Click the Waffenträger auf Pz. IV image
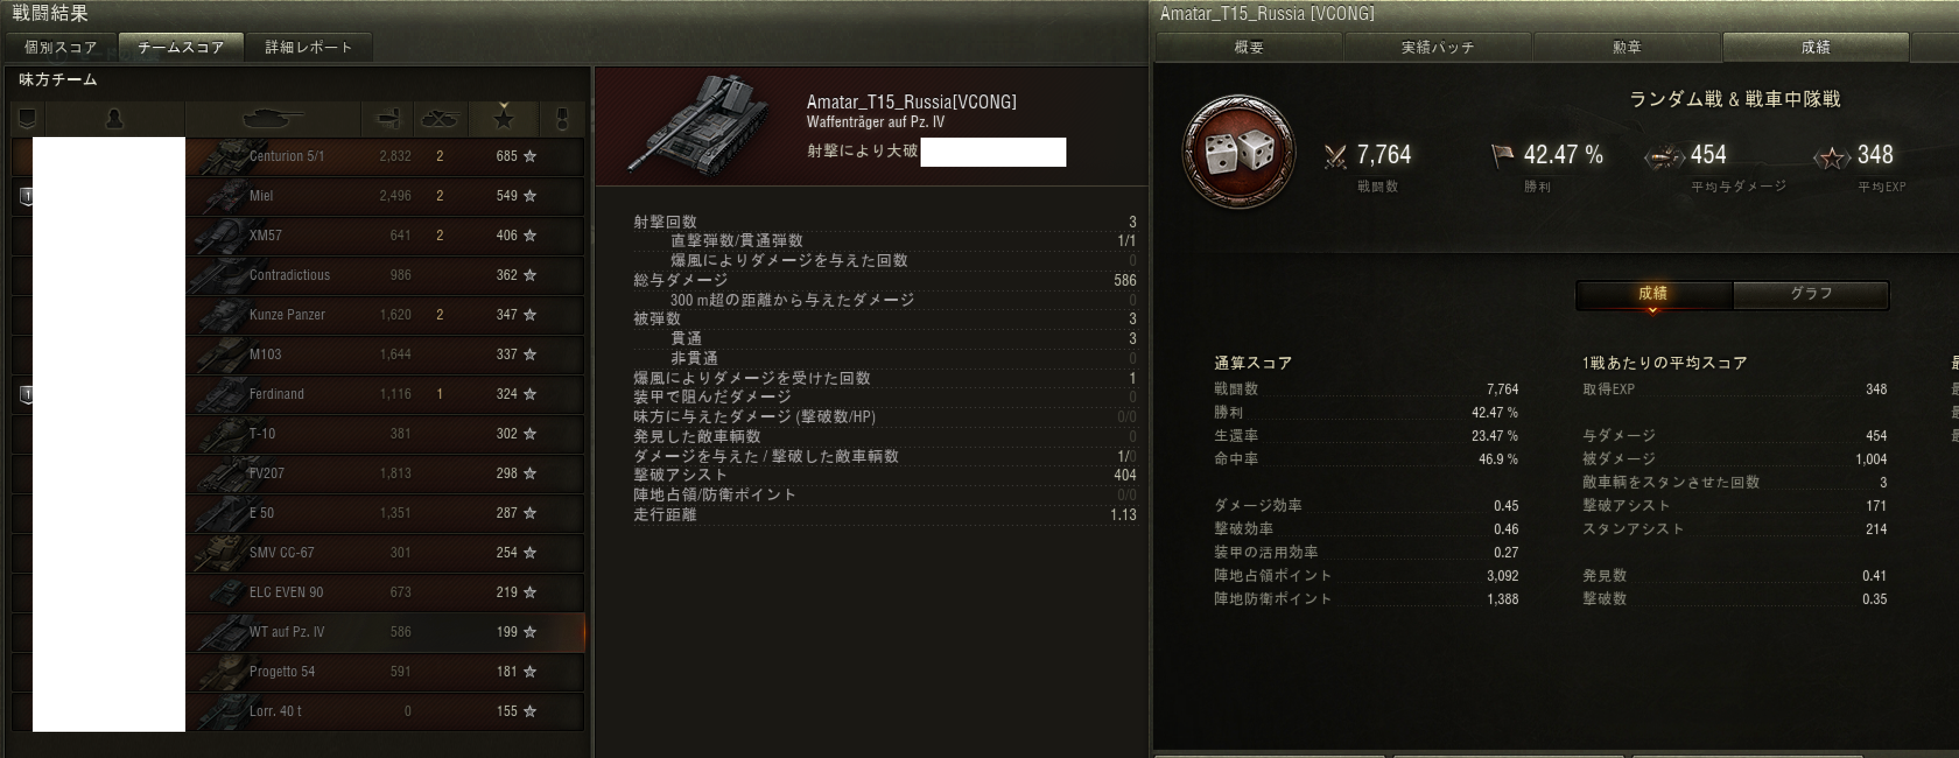The image size is (1959, 758). (697, 125)
